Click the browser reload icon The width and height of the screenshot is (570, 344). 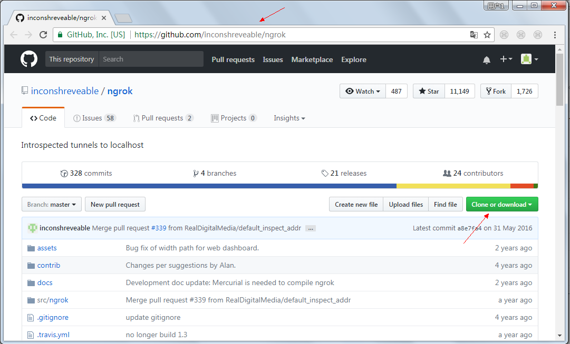[x=43, y=35]
